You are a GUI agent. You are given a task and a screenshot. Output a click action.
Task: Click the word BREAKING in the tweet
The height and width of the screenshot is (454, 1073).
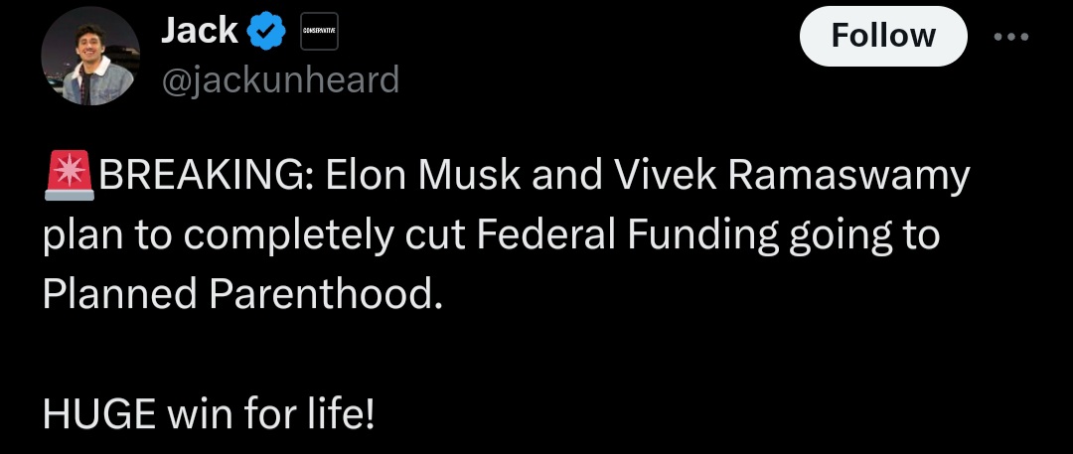point(205,178)
